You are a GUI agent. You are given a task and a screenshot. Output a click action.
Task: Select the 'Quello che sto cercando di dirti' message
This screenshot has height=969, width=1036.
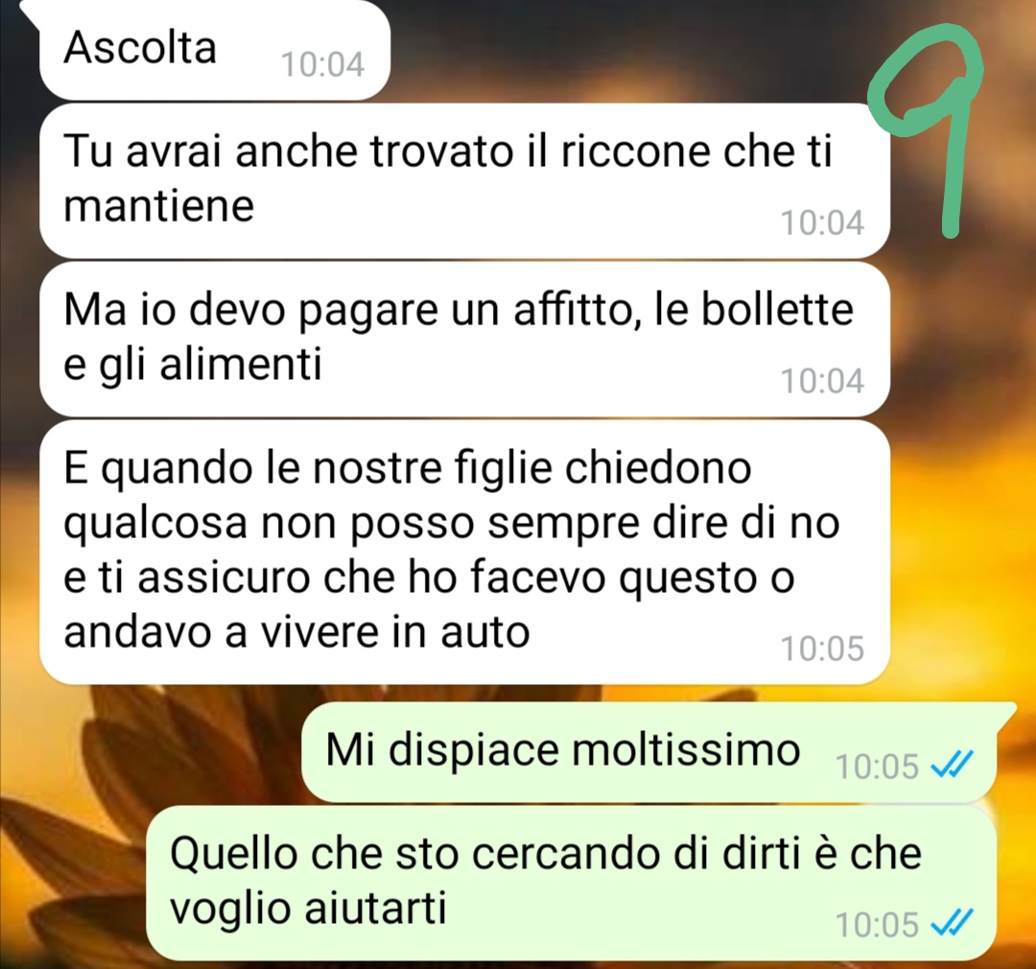click(x=571, y=883)
